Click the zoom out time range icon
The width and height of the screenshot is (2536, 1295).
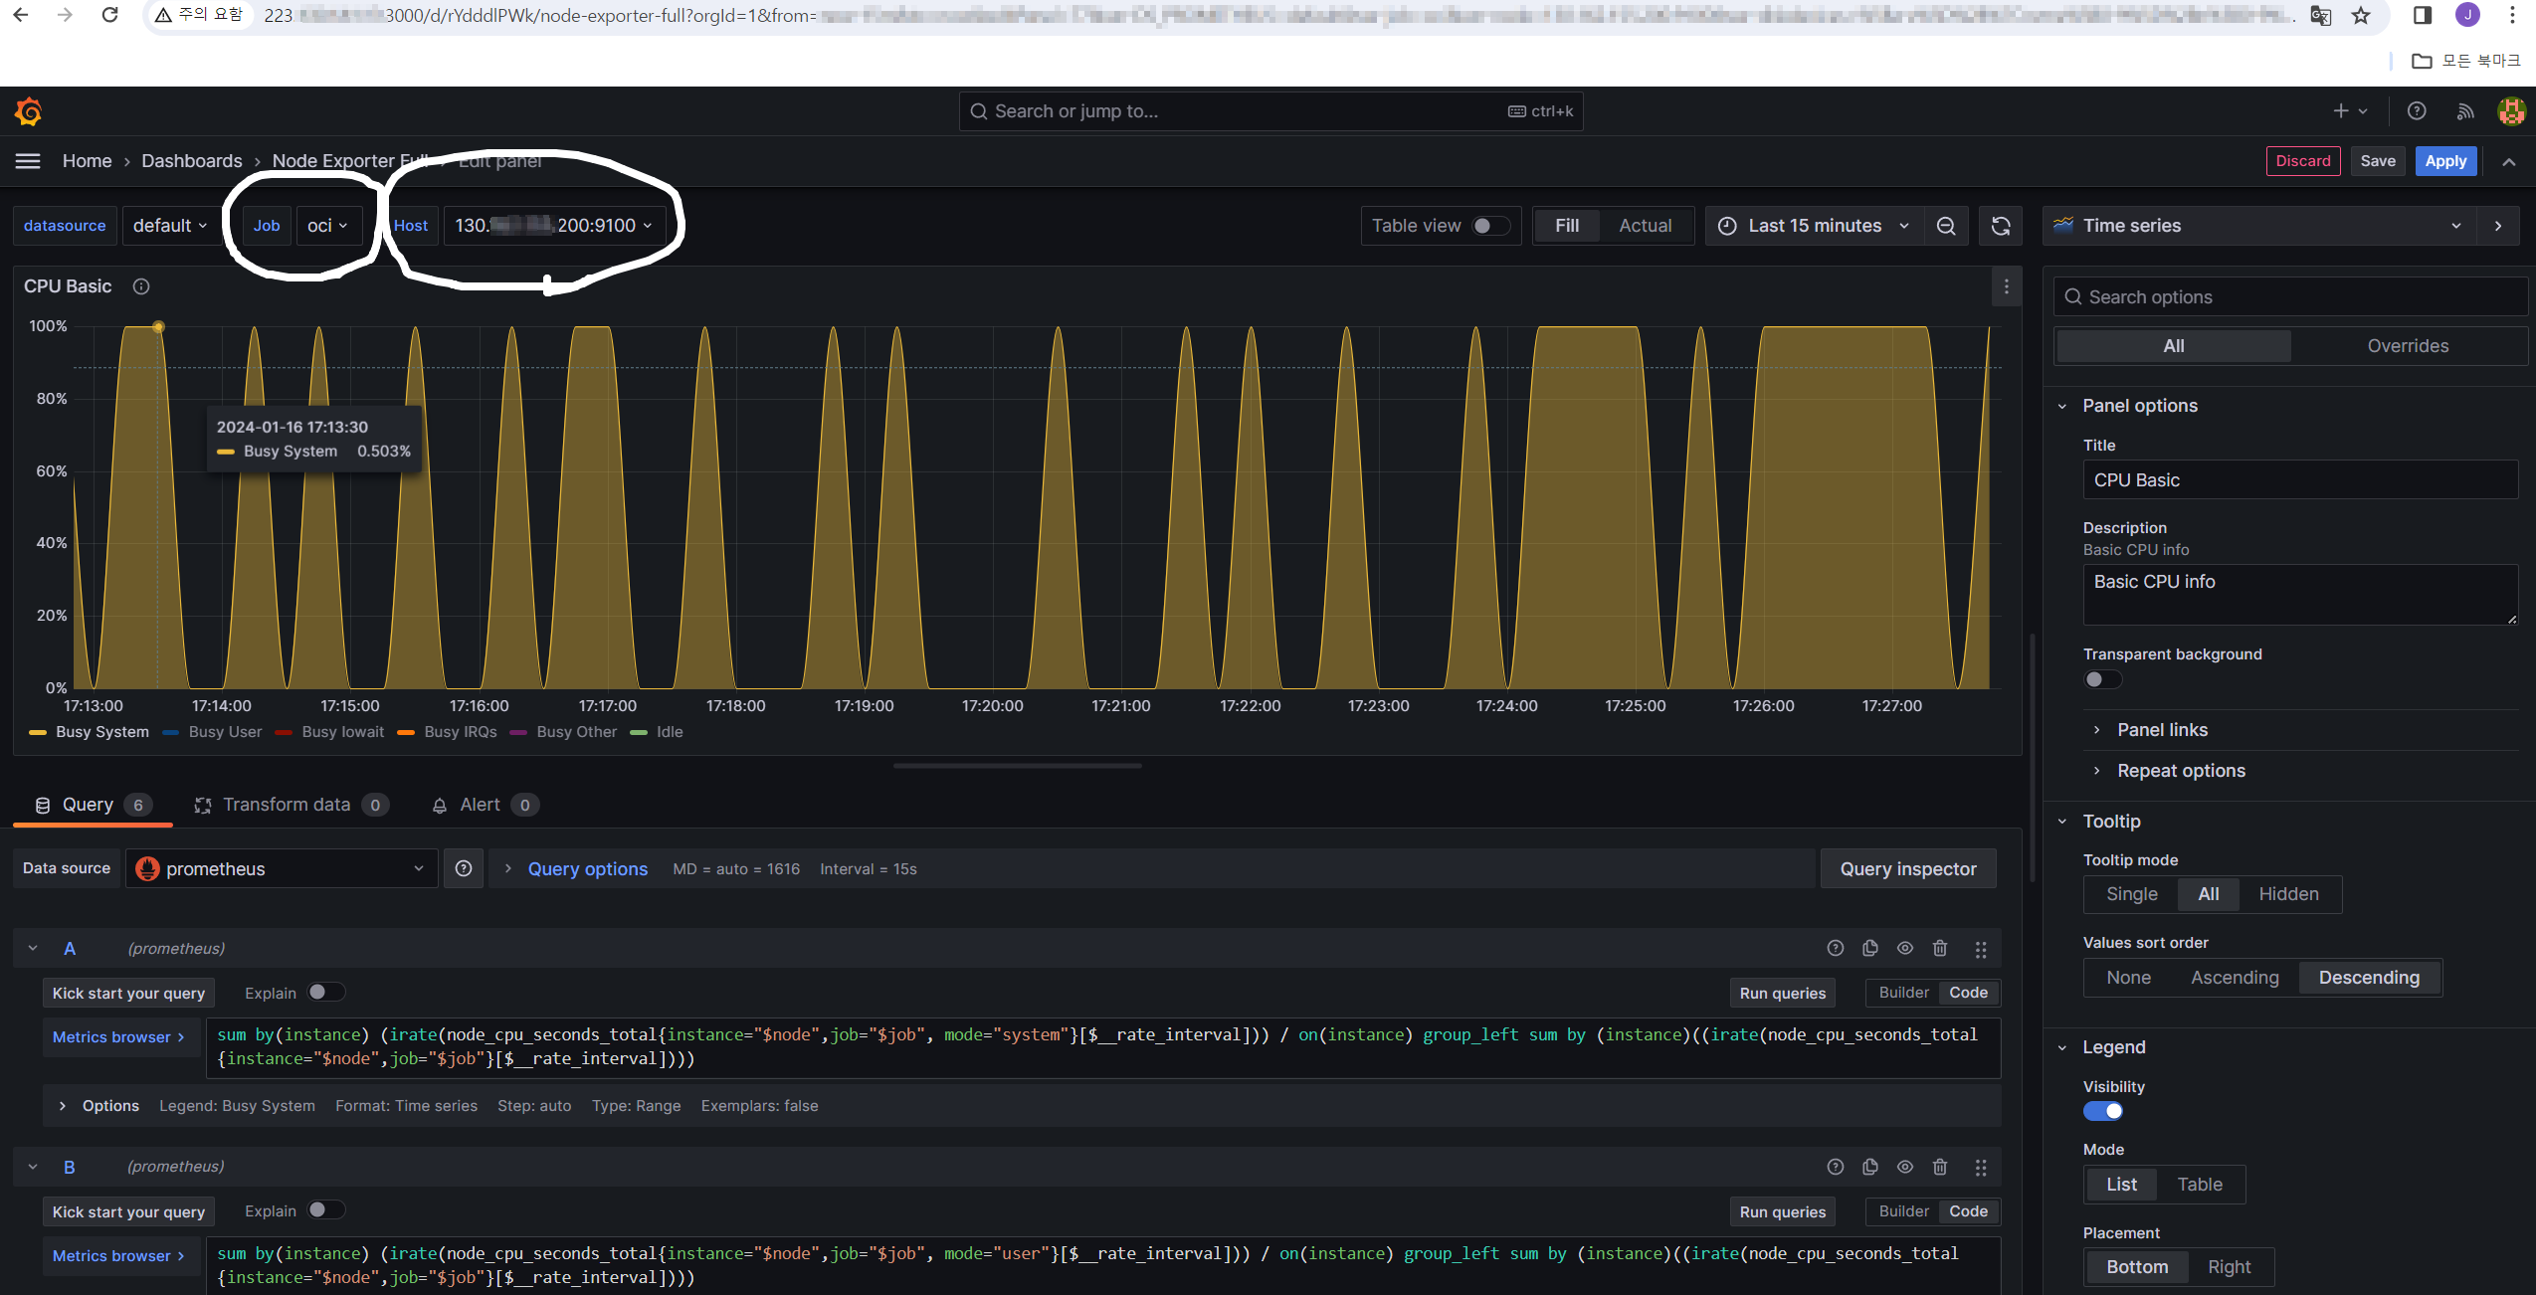[x=1946, y=226]
